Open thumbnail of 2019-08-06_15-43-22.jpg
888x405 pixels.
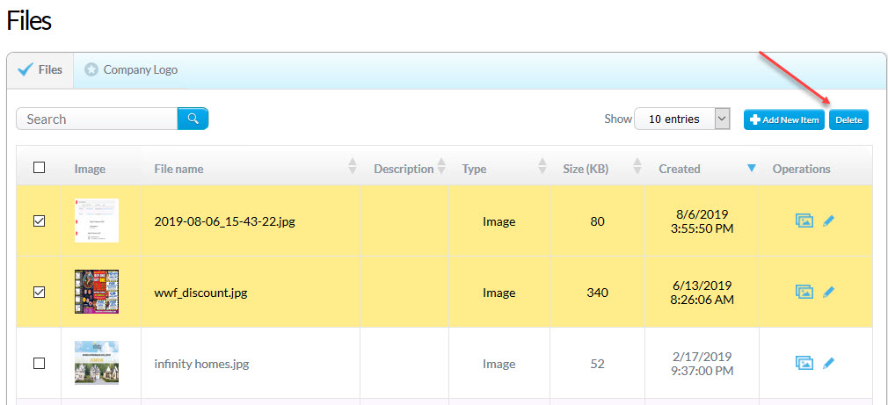(97, 221)
